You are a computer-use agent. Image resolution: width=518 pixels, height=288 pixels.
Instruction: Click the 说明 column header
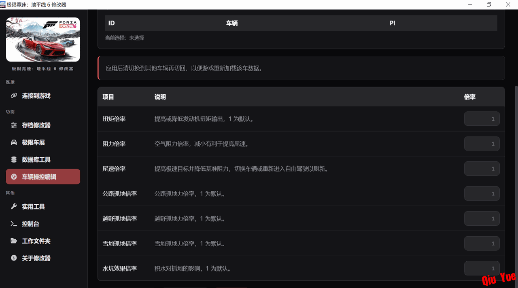(160, 97)
